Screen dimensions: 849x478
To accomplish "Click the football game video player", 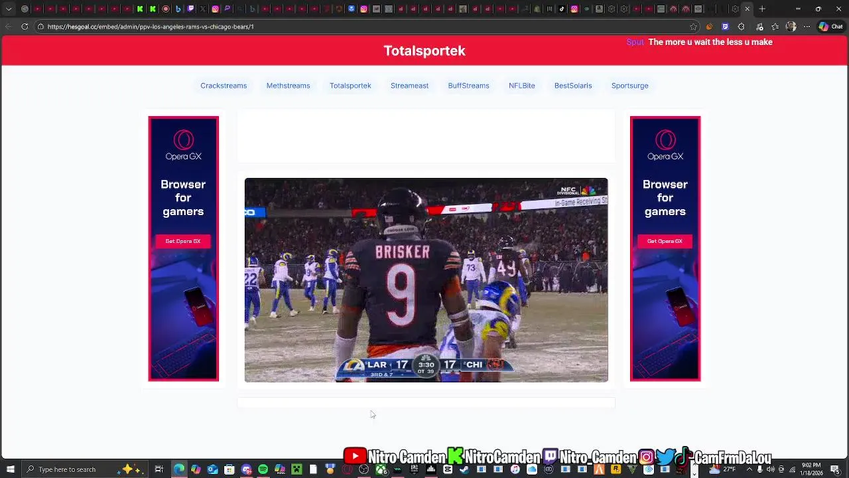I will (x=426, y=279).
